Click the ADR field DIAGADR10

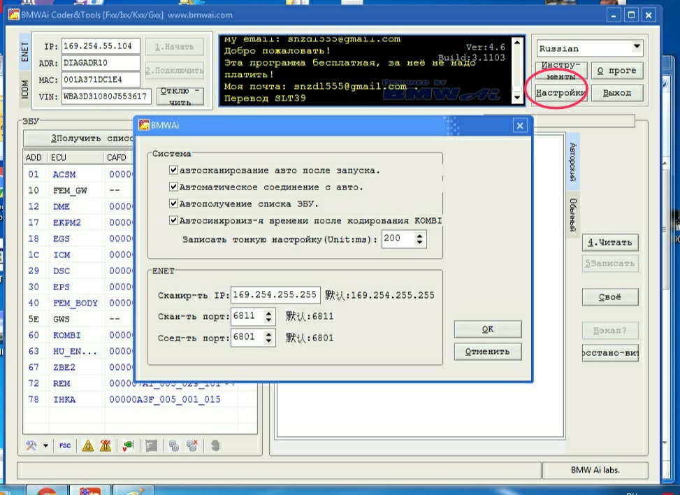pyautogui.click(x=101, y=63)
